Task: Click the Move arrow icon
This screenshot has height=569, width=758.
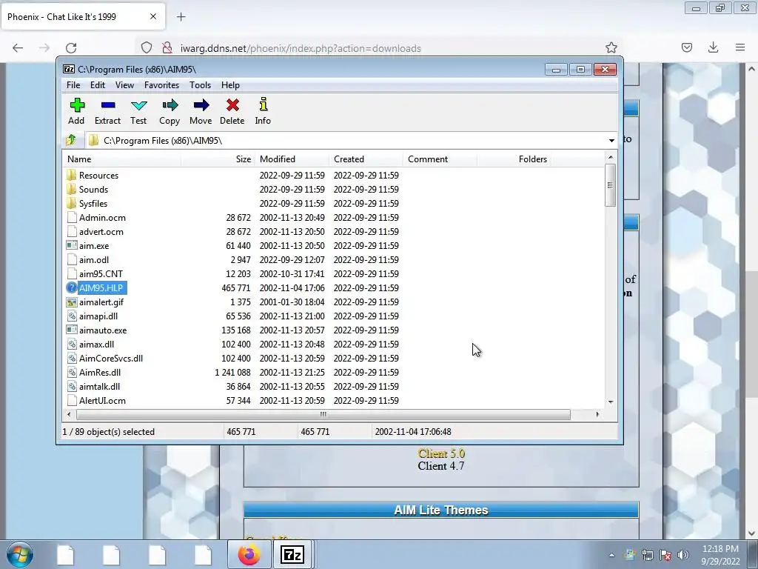Action: [x=201, y=105]
